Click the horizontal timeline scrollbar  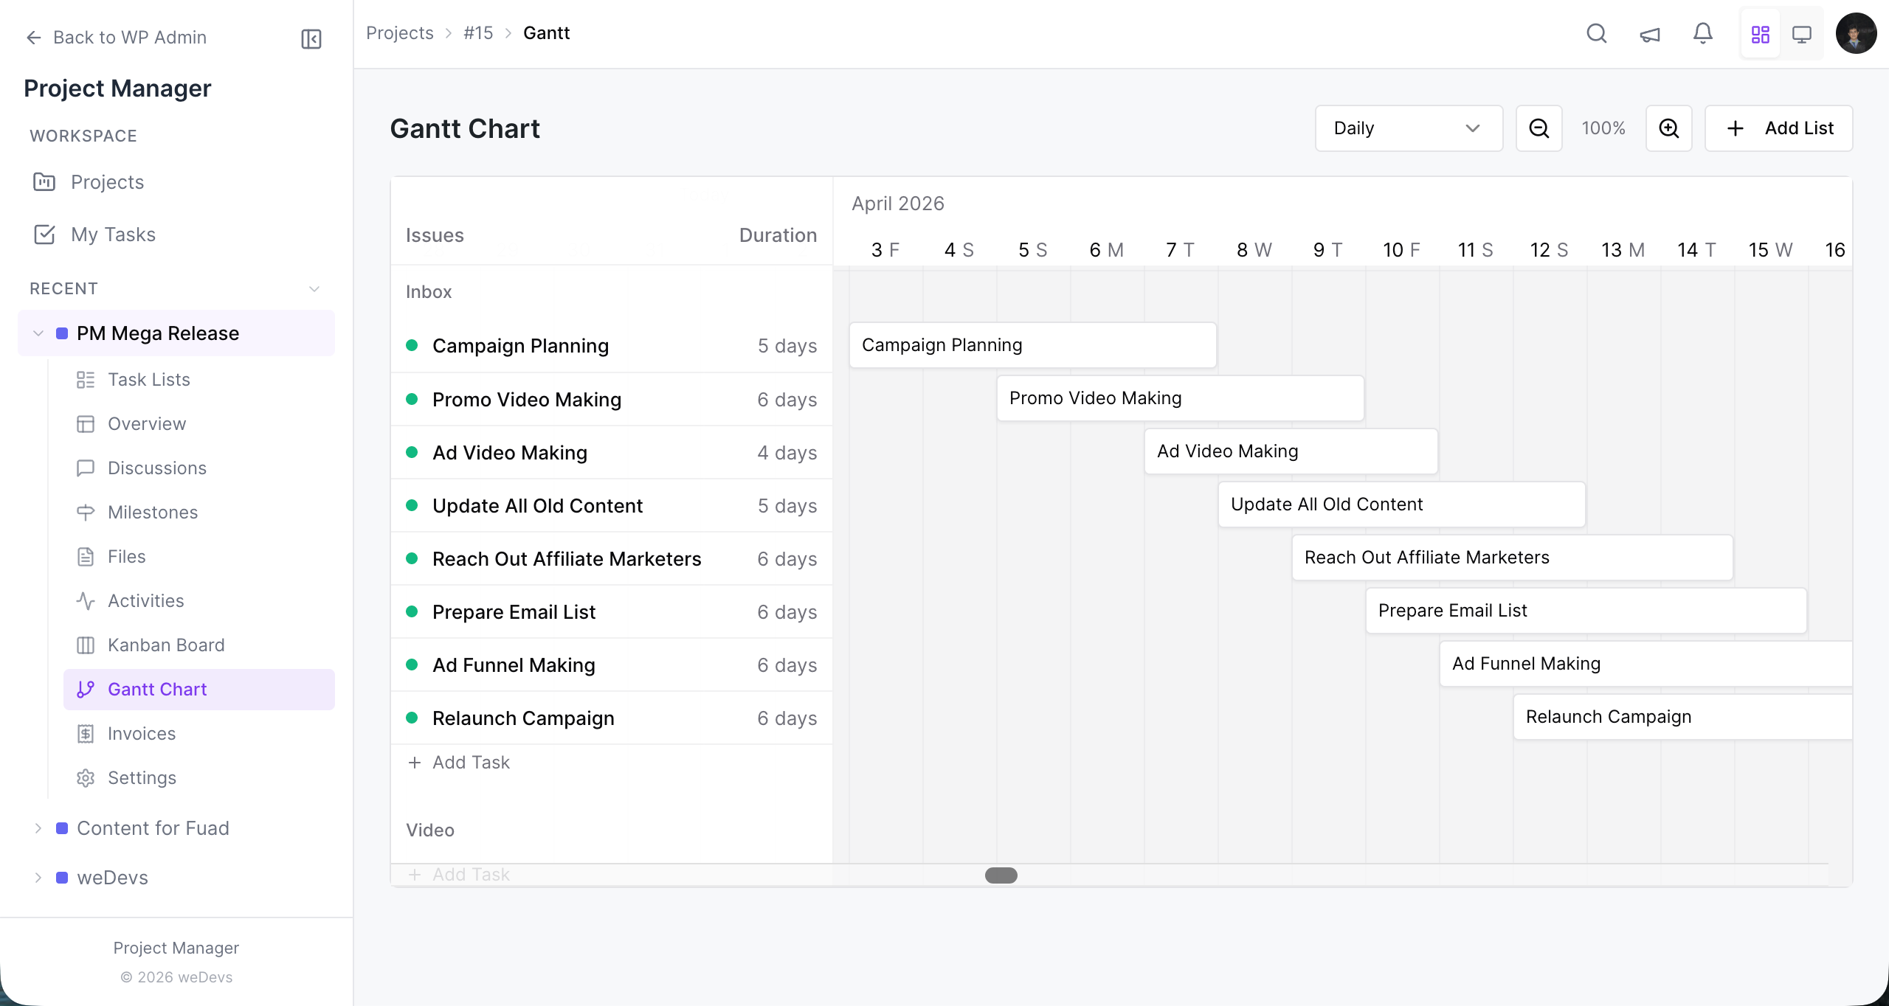pyautogui.click(x=1001, y=875)
